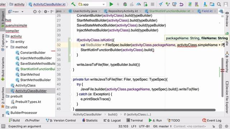This screenshot has height=129, width=230.
Task: Open the Version Control tool window
Action: (x=61, y=120)
